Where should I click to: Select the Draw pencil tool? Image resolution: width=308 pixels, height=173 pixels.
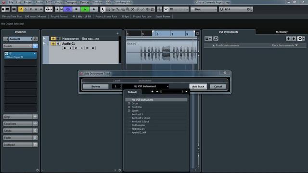(x=138, y=9)
